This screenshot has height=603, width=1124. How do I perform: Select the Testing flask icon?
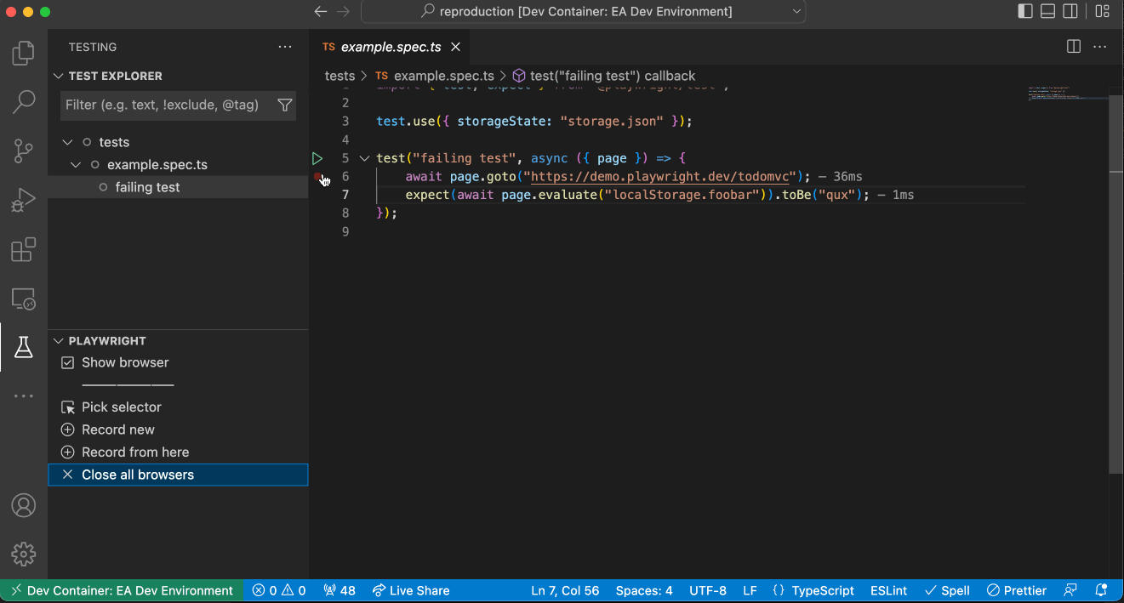(x=24, y=347)
